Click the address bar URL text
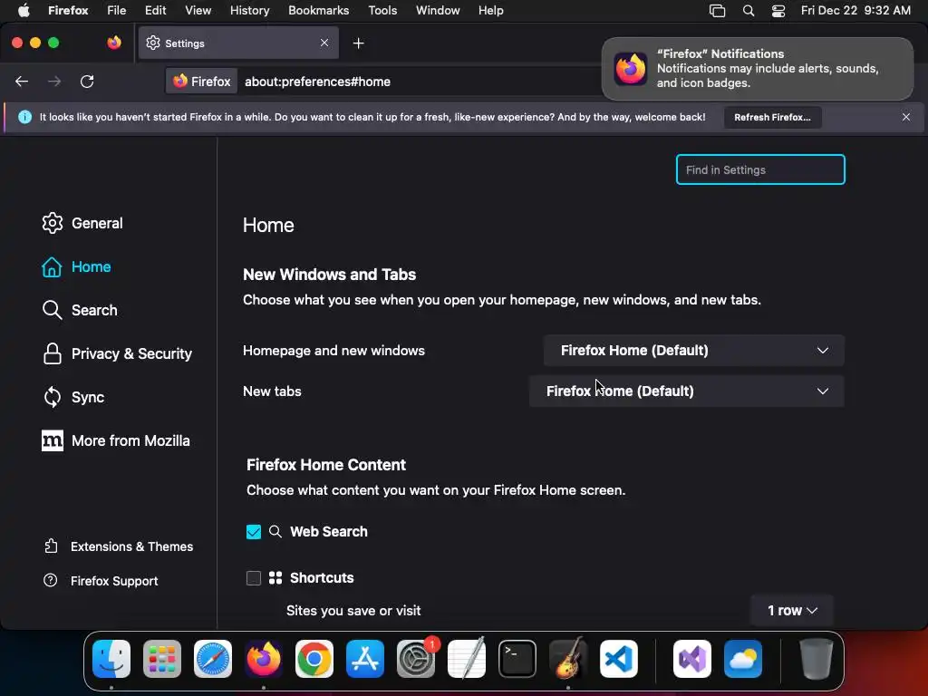This screenshot has height=696, width=928. coord(318,82)
